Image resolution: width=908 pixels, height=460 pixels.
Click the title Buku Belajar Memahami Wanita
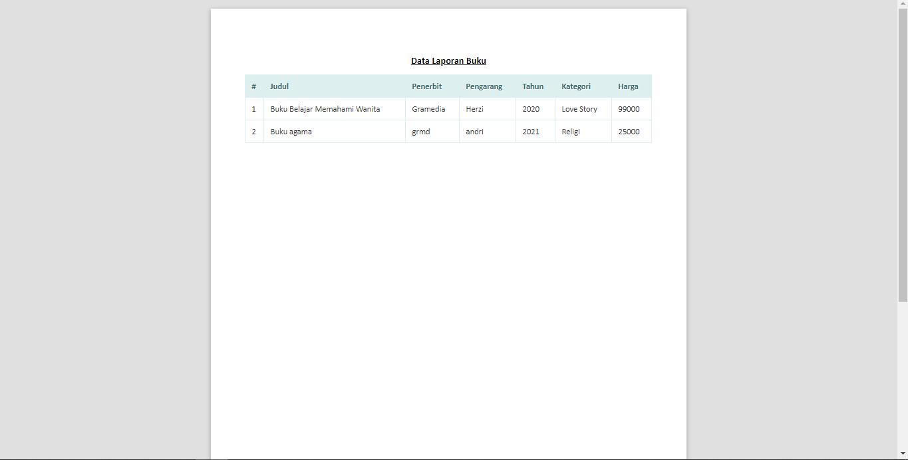tap(325, 108)
